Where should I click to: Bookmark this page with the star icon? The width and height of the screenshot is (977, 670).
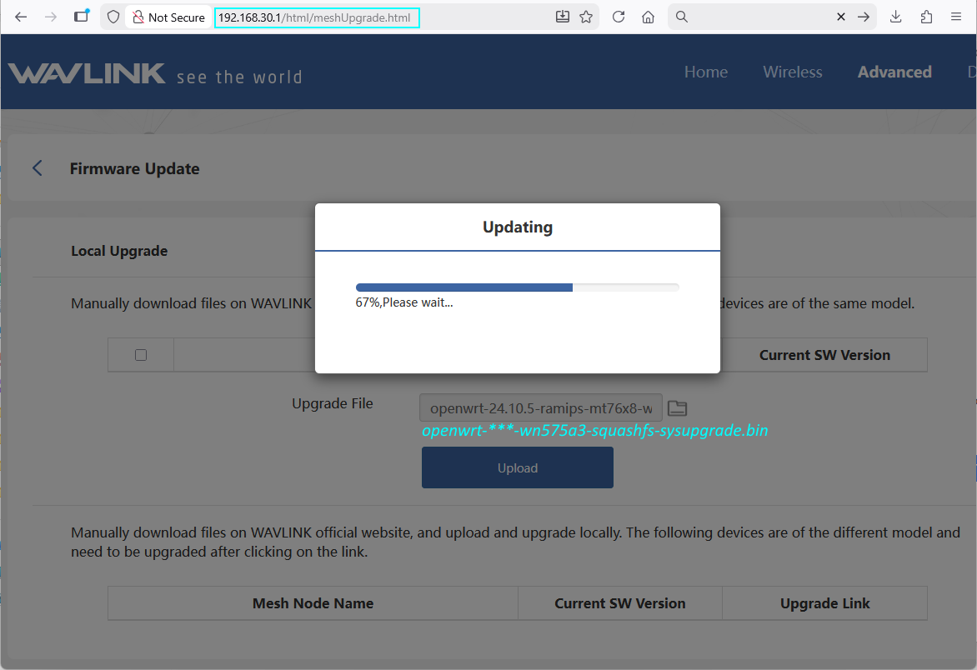pyautogui.click(x=586, y=17)
